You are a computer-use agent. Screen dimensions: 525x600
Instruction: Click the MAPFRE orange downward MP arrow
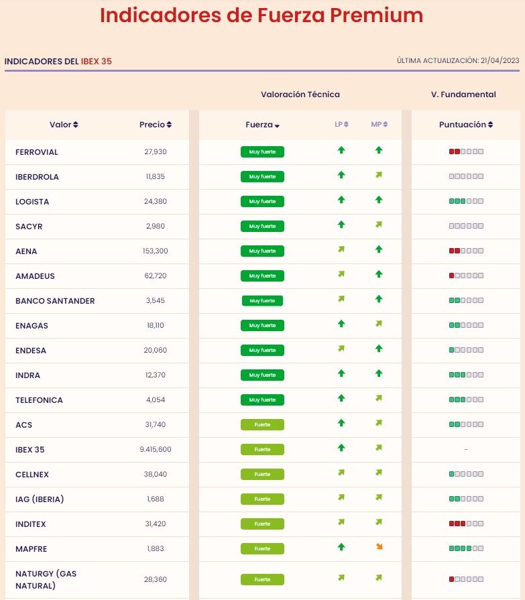[x=380, y=547]
